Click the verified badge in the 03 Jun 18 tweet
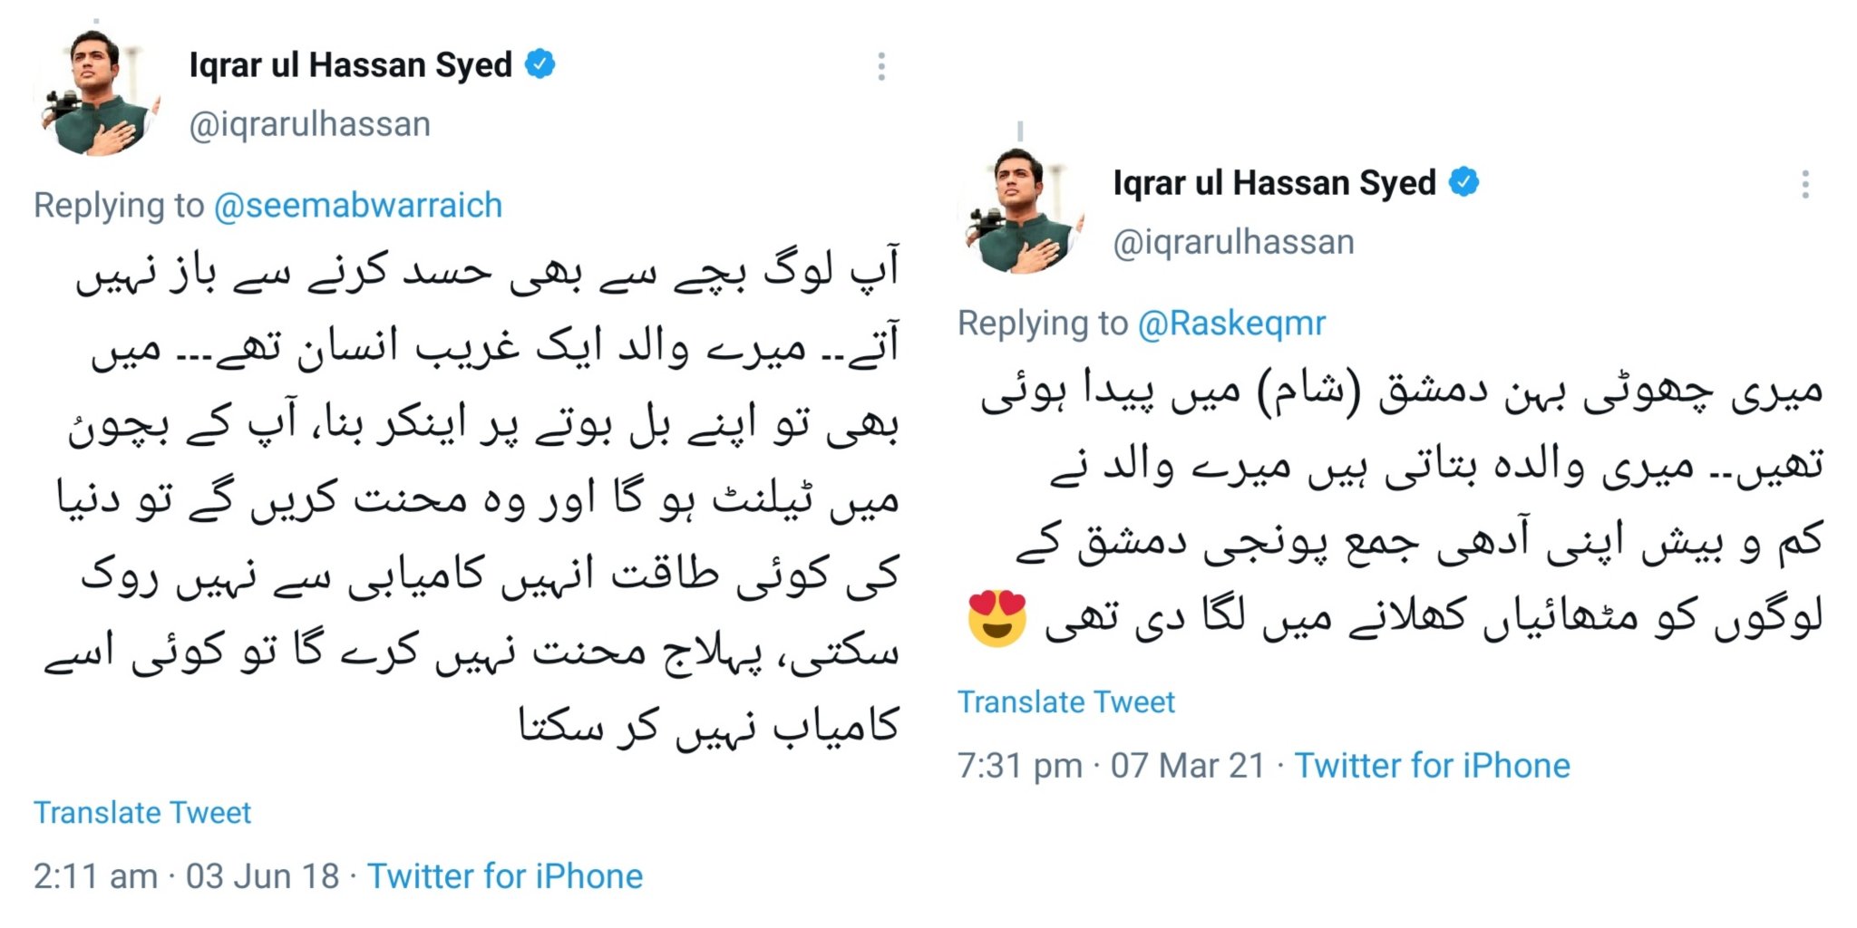Screen dimensions: 1857x928 [540, 64]
